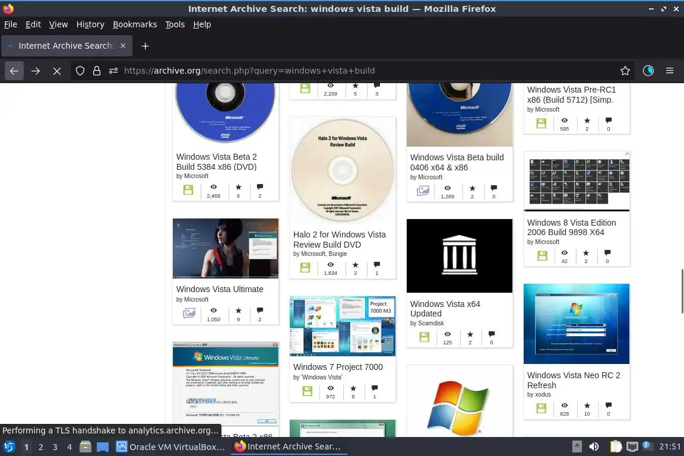Click the Project 7000 M3 screenshot thumbnail

[x=343, y=326]
